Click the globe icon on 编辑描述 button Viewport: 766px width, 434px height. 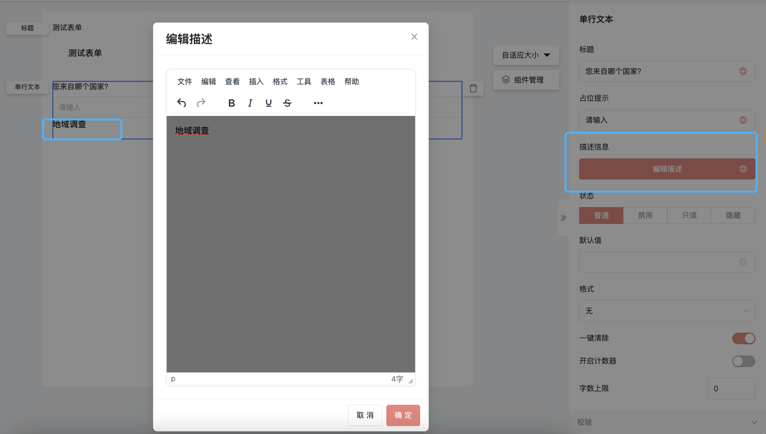pyautogui.click(x=743, y=169)
